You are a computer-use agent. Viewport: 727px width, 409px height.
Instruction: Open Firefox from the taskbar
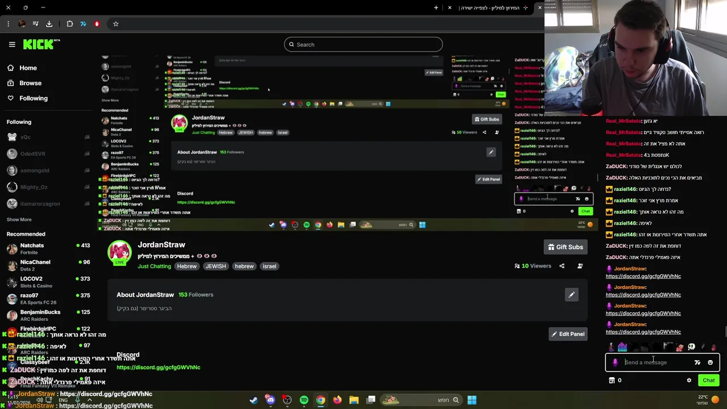tap(337, 400)
